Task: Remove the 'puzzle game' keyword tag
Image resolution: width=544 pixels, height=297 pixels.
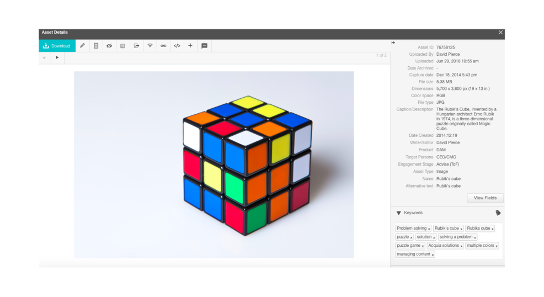Action: [423, 246]
